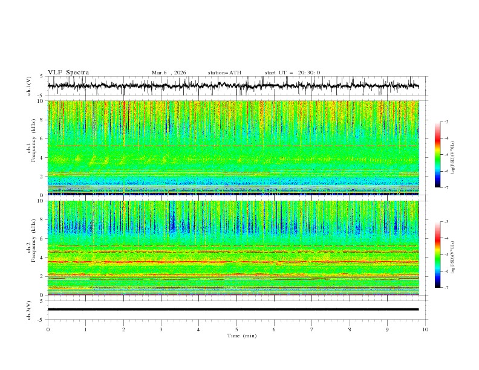The image size is (479, 370).
Task: Click the date 'Mar.6 , 2026'
Action: point(169,73)
